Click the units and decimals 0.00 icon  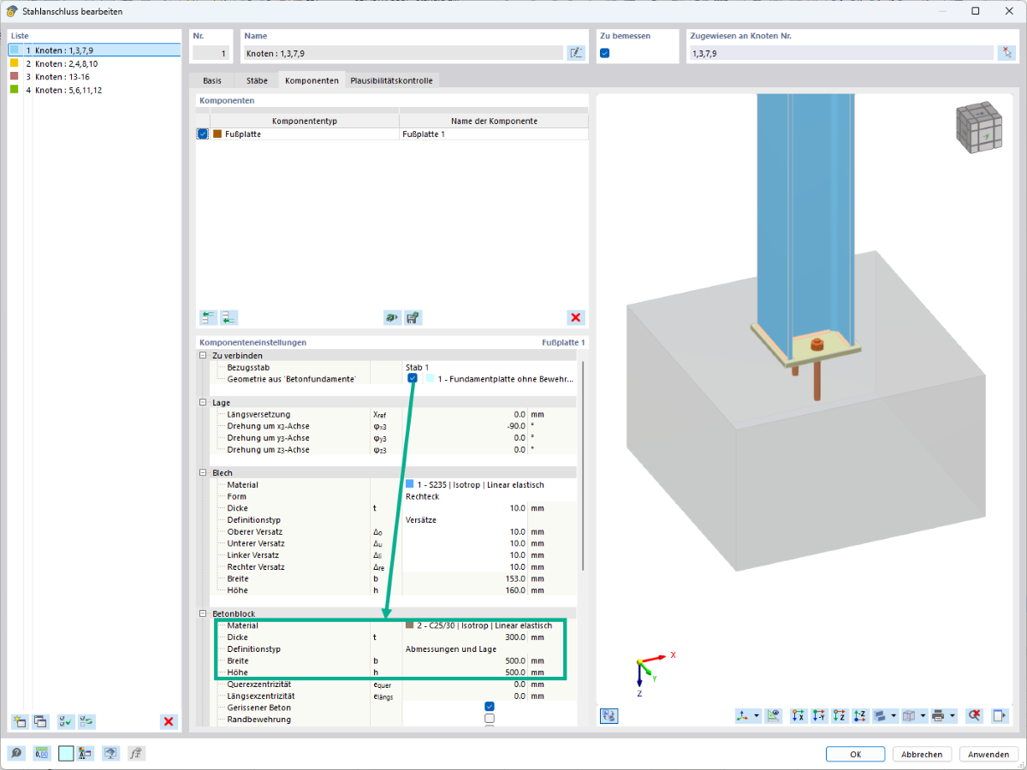click(x=41, y=753)
